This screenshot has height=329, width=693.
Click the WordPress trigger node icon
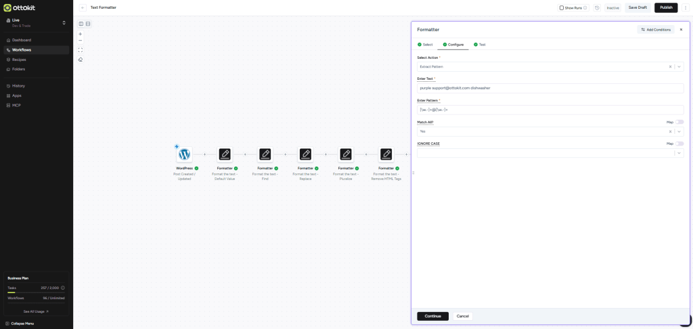click(184, 154)
